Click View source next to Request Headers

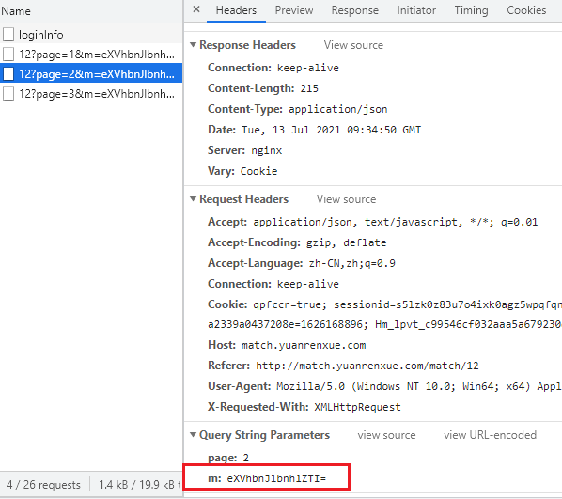click(346, 199)
